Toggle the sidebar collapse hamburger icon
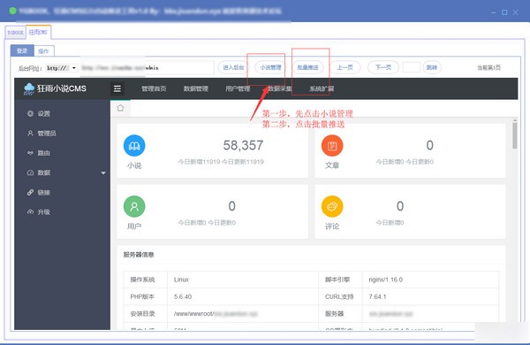This screenshot has height=345, width=530. [x=117, y=88]
